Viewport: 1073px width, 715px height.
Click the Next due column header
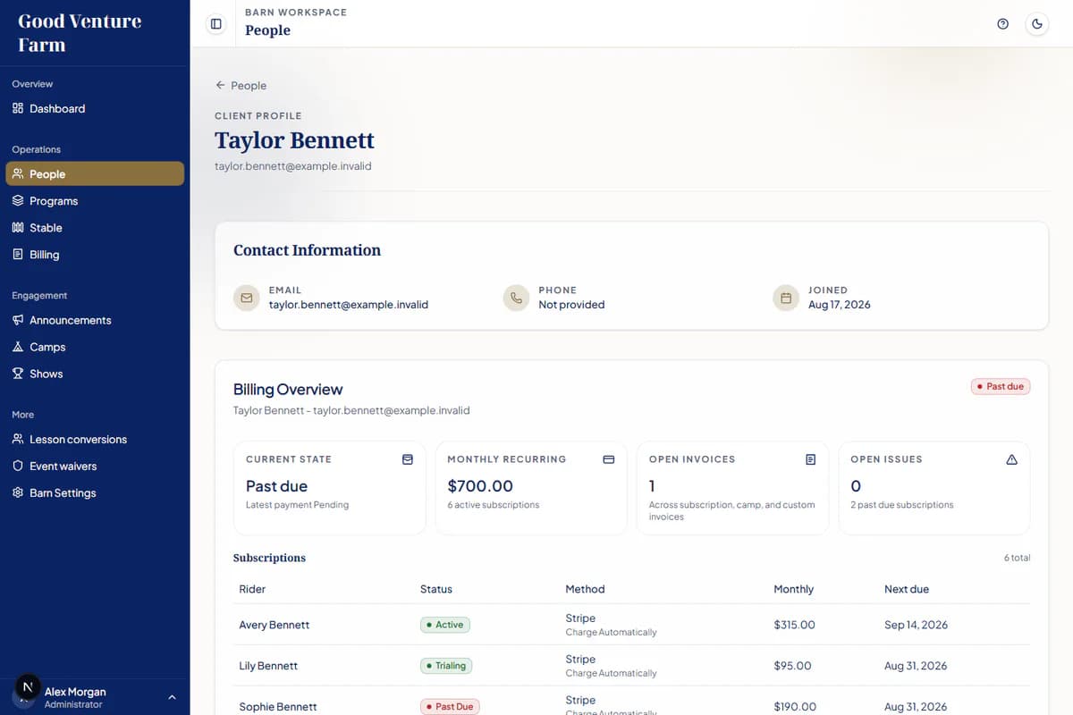point(907,589)
